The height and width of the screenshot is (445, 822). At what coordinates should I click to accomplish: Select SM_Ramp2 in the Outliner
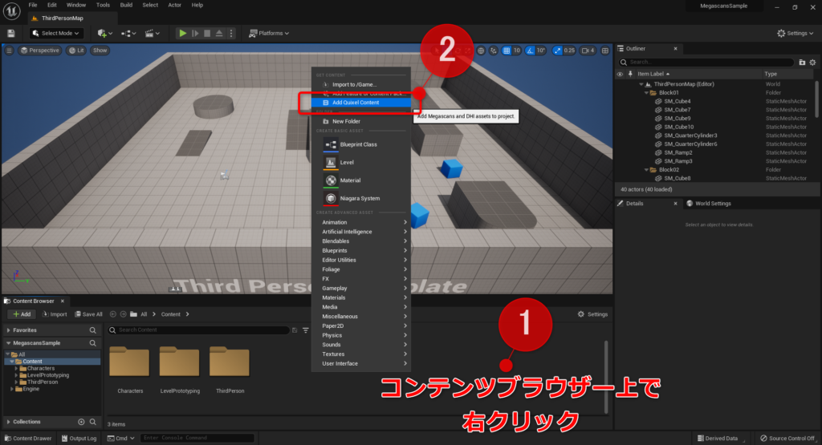(x=678, y=152)
